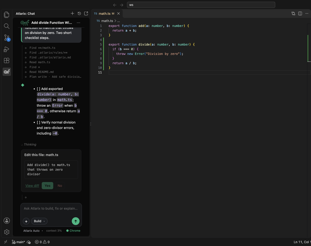Attach context with the plus button
The height and width of the screenshot is (246, 311).
pos(26,221)
